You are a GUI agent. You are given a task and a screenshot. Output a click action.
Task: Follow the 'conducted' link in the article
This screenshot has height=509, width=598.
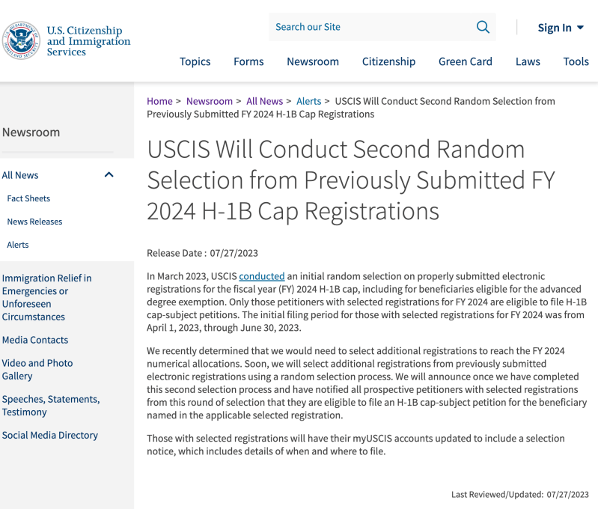pyautogui.click(x=261, y=276)
